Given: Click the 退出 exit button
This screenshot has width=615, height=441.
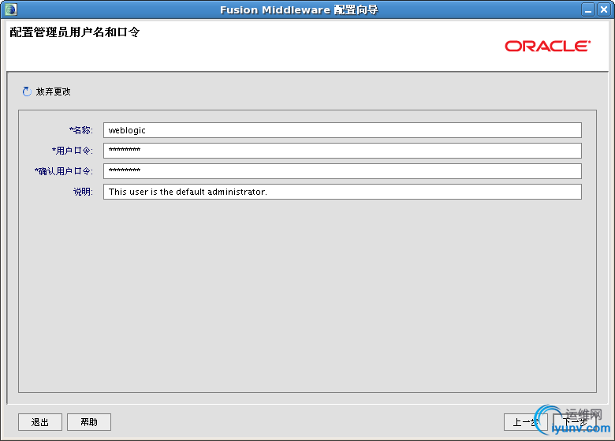Looking at the screenshot, I should [x=40, y=422].
